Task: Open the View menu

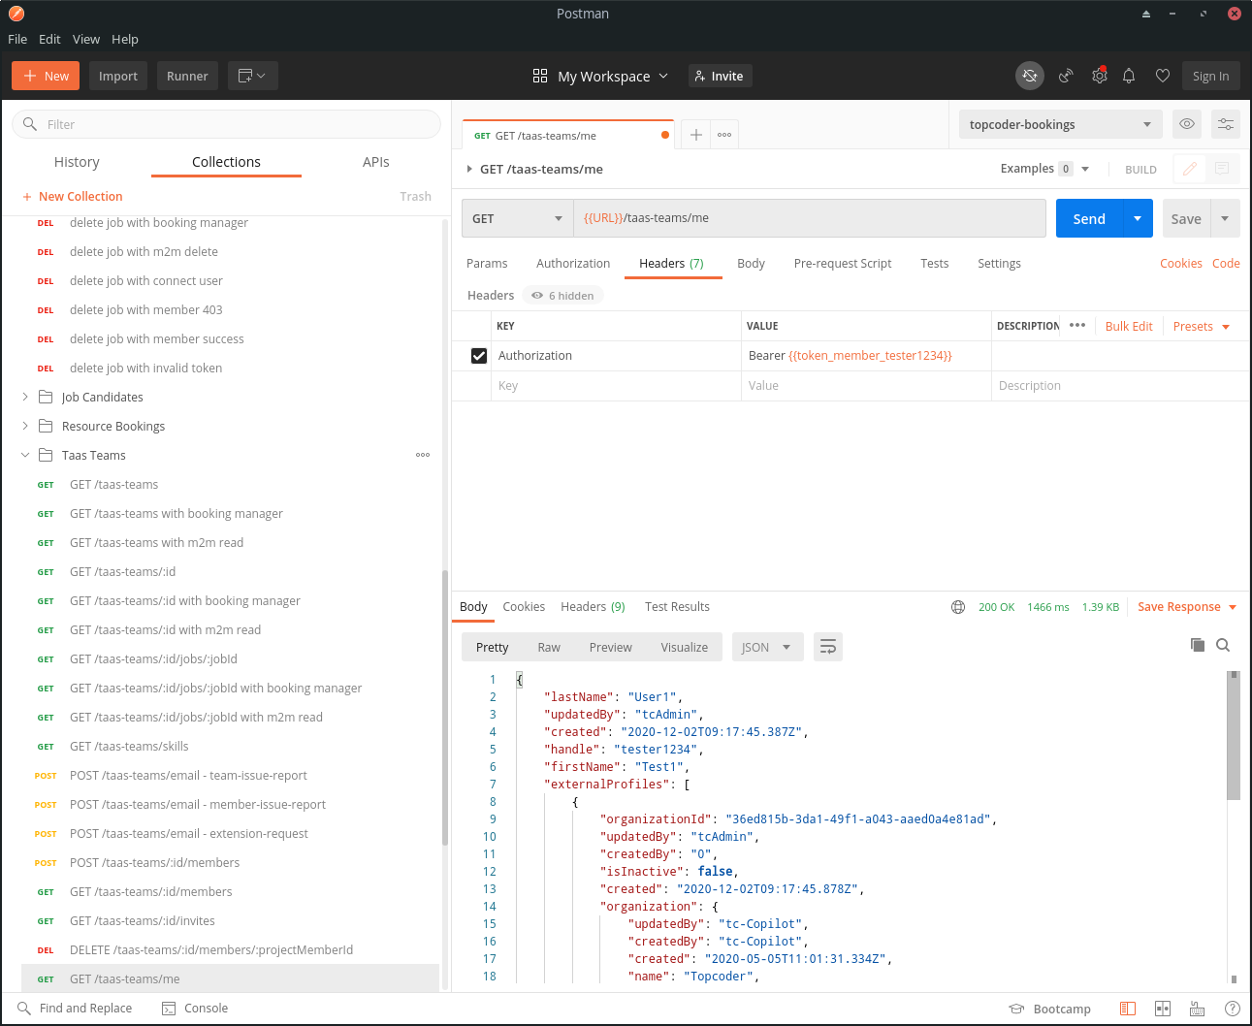Action: pyautogui.click(x=86, y=39)
